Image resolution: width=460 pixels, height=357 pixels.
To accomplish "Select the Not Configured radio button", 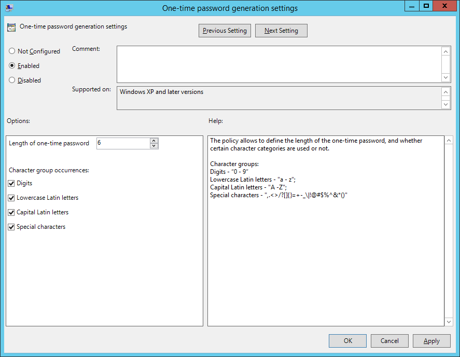I will tap(12, 51).
